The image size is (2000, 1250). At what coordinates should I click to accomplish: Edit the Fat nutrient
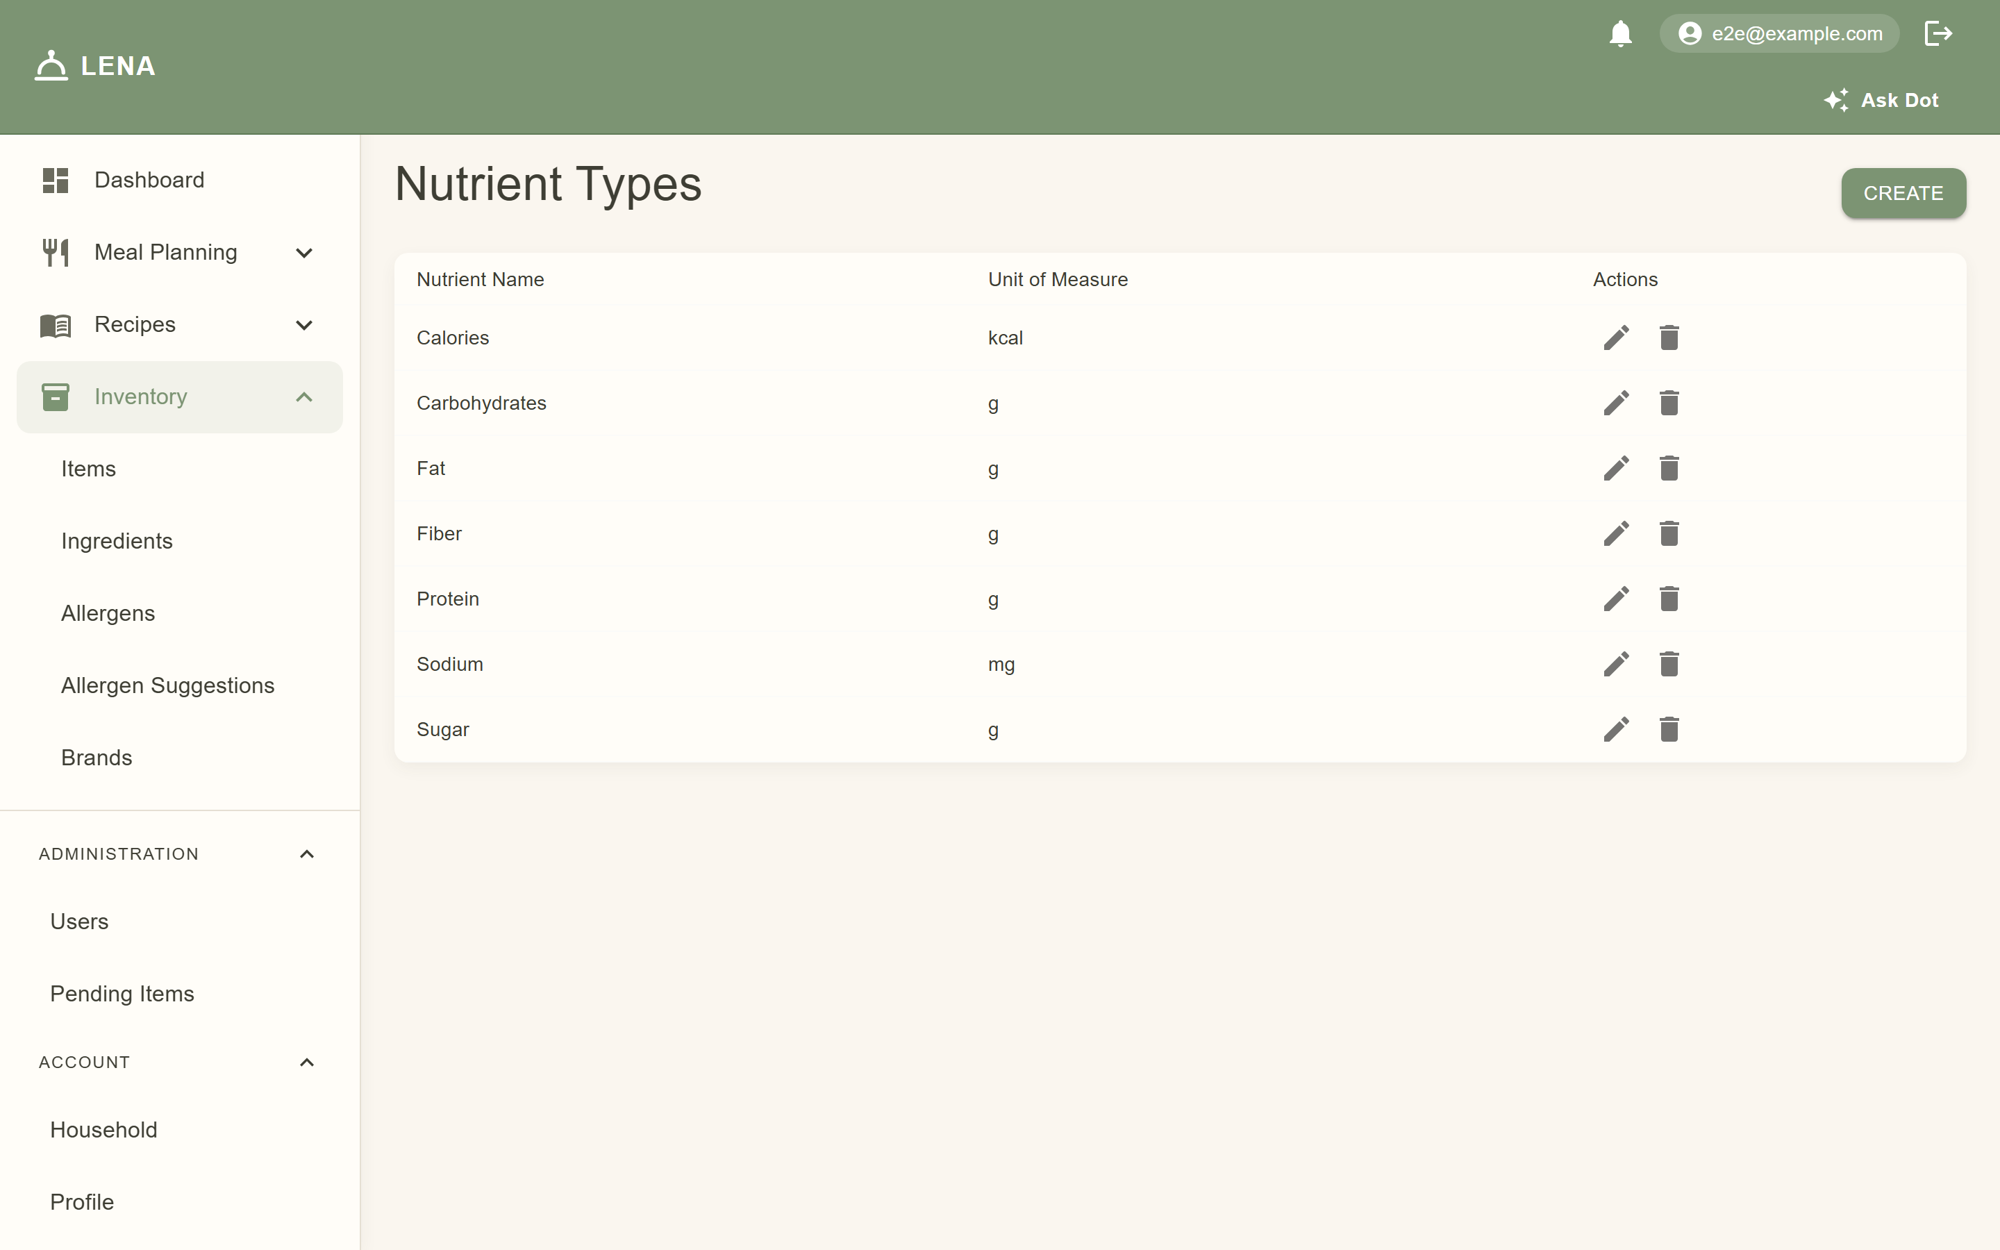pos(1617,468)
